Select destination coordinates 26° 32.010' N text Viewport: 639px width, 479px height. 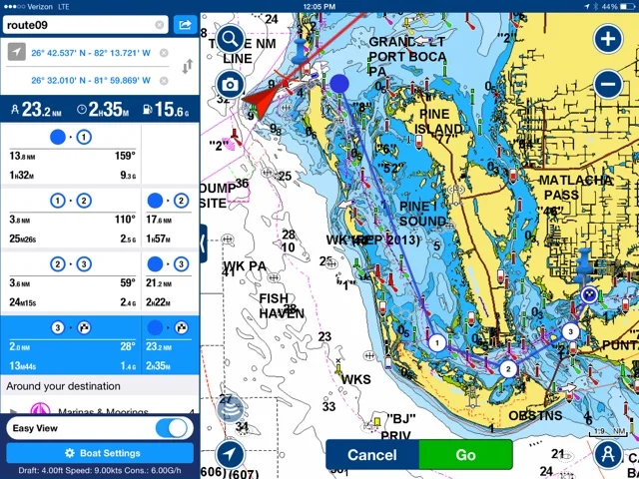click(x=91, y=81)
